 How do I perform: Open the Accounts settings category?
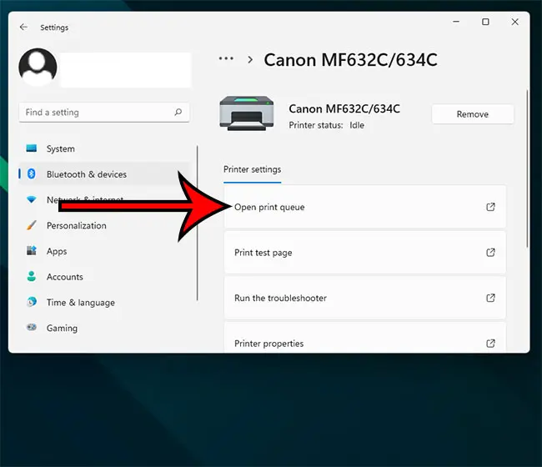point(103,277)
